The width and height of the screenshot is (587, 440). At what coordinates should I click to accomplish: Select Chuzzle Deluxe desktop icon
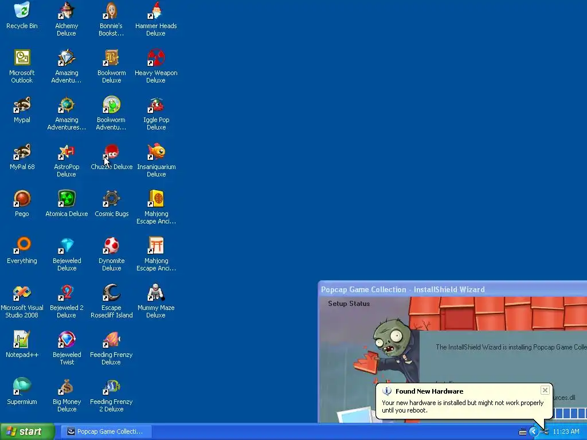[111, 151]
